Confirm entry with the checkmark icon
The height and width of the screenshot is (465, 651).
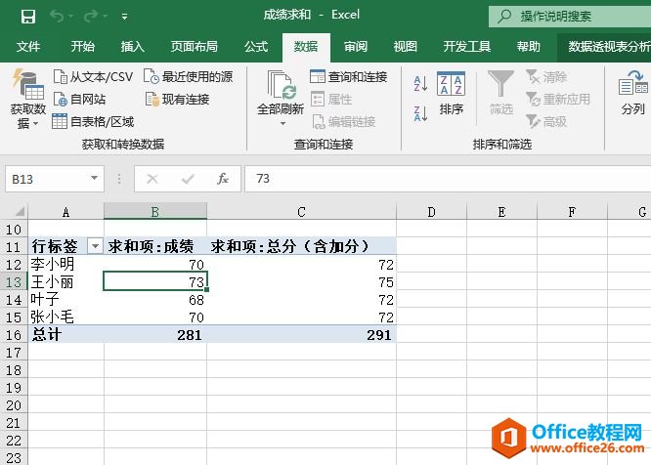click(x=188, y=179)
